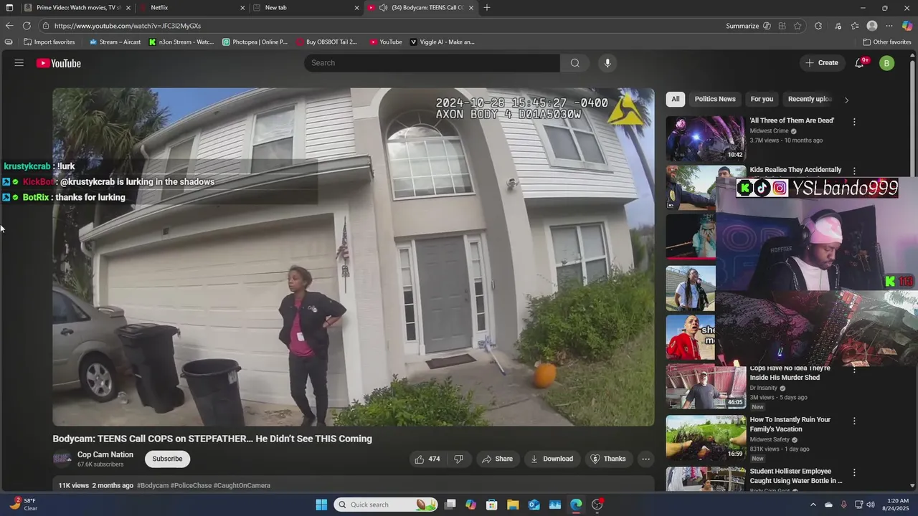Open 'How To Instantly Ruin' video thumbnail
Image resolution: width=918 pixels, height=516 pixels.
click(706, 438)
